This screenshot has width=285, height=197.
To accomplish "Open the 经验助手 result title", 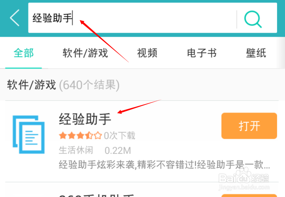I will point(85,119).
